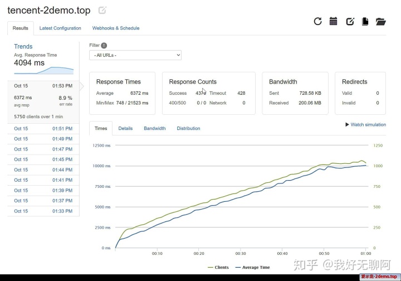The height and width of the screenshot is (281, 401).
Task: Open the Oct 15 01:47 PM result
Action: coord(43,149)
